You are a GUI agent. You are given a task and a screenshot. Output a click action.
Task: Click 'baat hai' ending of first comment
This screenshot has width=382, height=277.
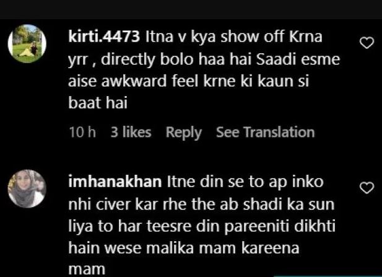[x=98, y=103]
